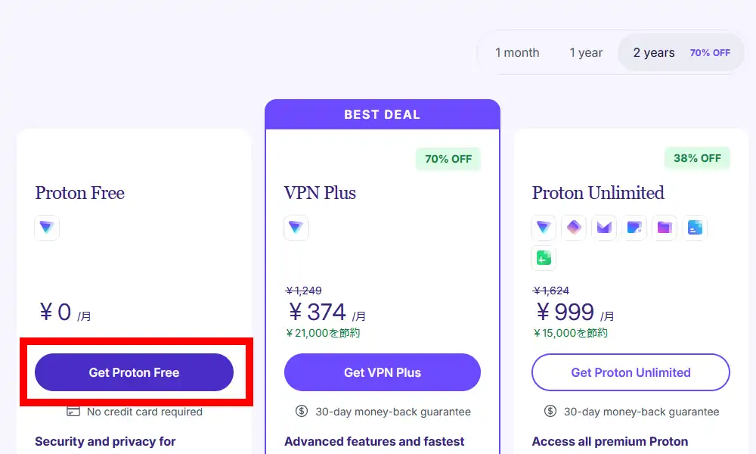Click the Proton Drive folder icon
This screenshot has height=454, width=756.
tap(665, 228)
